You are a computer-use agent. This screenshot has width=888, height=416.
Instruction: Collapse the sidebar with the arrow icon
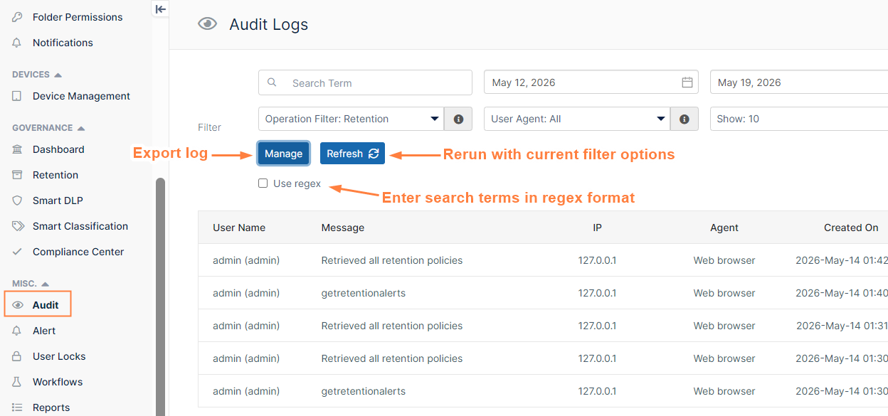161,9
